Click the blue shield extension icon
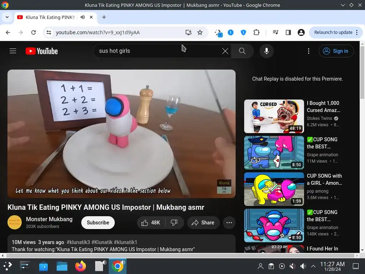 (x=243, y=32)
